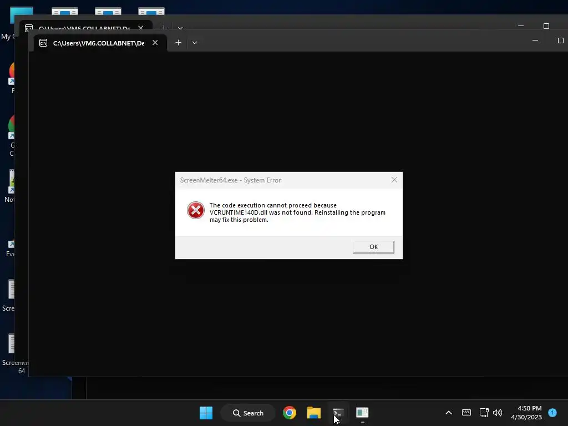
Task: Maximize the front terminal window
Action: (x=560, y=40)
